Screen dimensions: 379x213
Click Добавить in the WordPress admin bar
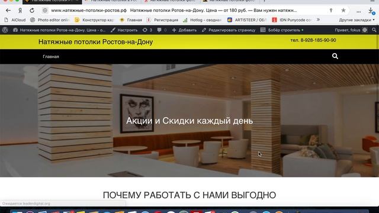click(184, 30)
